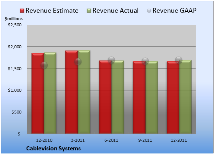214x154 pixels.
Task: Select the red estimate bar for 12-2011
Action: coord(173,97)
